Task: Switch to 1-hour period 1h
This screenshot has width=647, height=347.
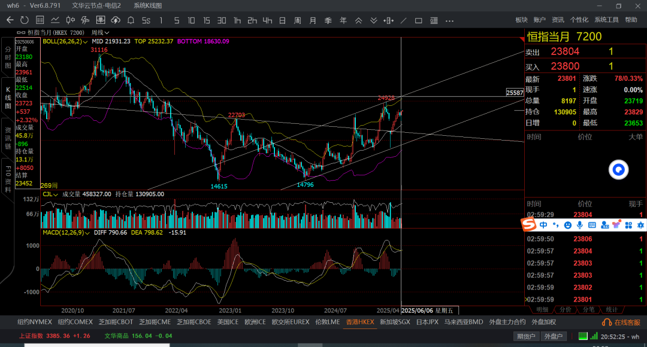Action: [237, 20]
